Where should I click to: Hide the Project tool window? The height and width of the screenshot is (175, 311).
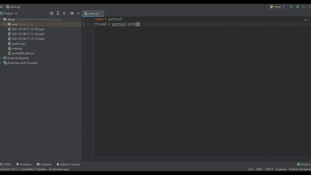click(78, 13)
